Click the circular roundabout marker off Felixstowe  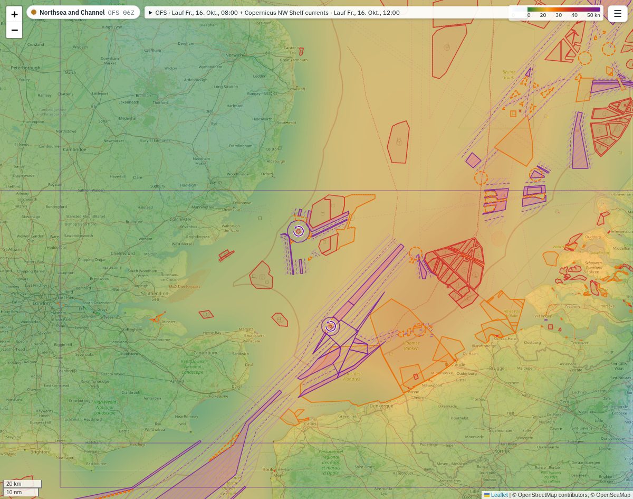298,231
